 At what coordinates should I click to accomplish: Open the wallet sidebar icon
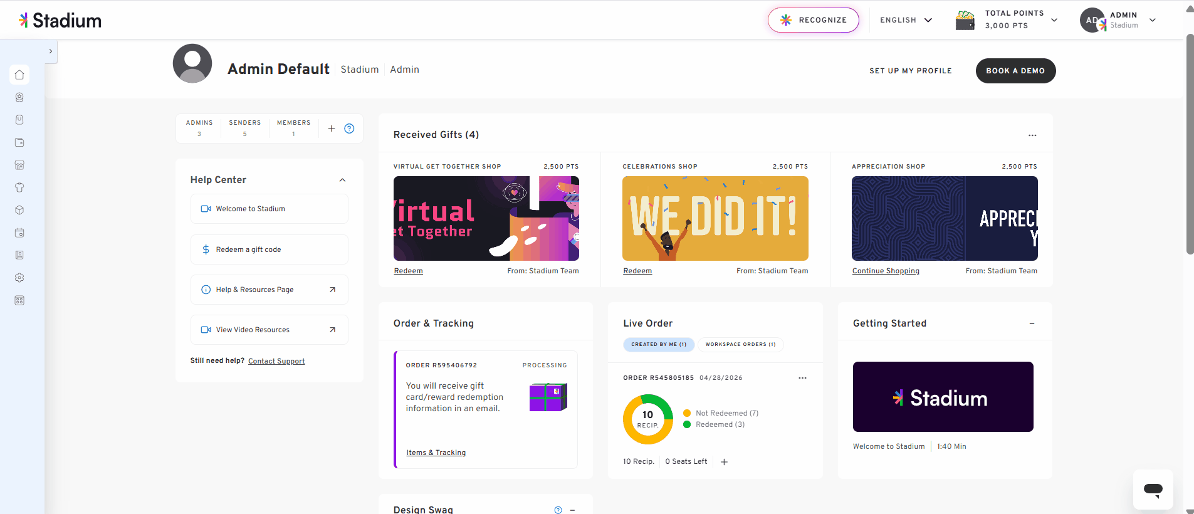click(x=19, y=142)
